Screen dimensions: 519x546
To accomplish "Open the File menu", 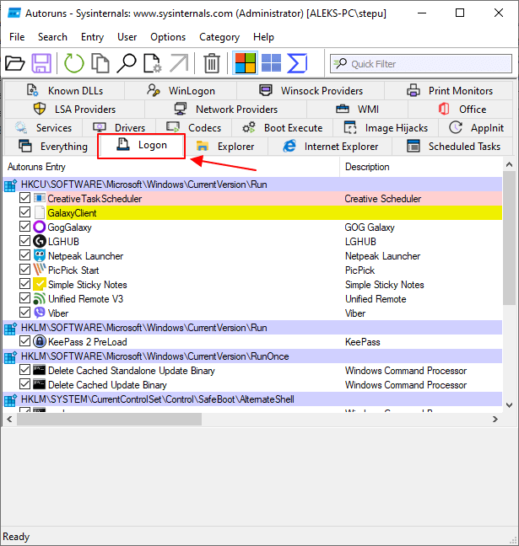I will [17, 37].
